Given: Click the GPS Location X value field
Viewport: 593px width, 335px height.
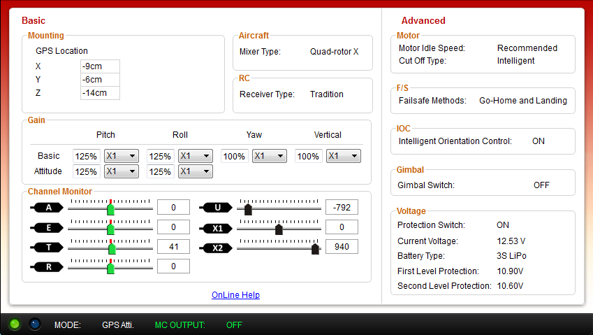Looking at the screenshot, I should click(99, 66).
